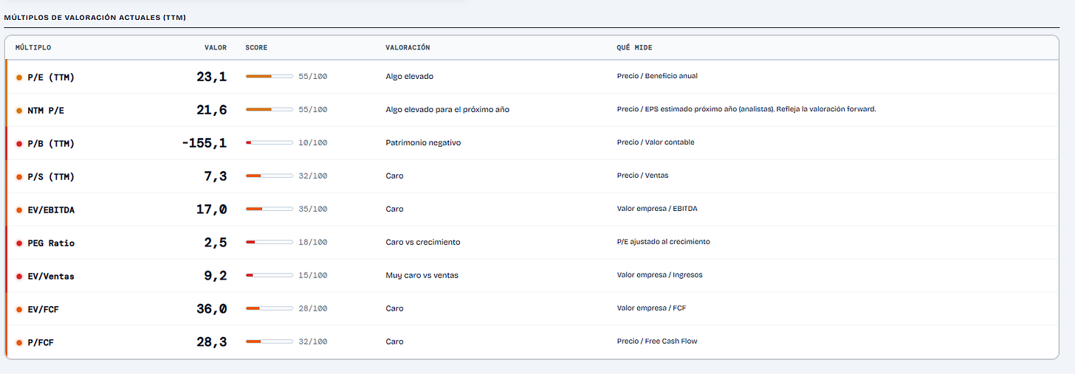Click the orange dot beside P/FCF

(19, 342)
